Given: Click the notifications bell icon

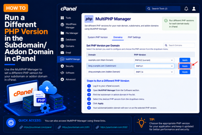Looking at the screenshot, I should [186, 9].
